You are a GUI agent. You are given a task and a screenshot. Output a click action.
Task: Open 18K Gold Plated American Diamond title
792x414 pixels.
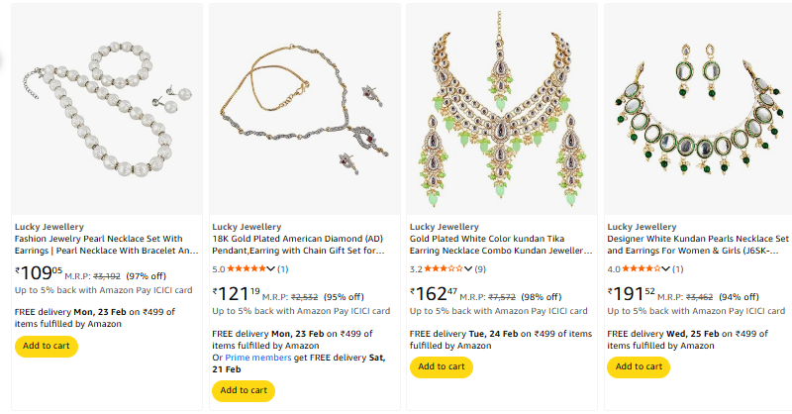[297, 246]
